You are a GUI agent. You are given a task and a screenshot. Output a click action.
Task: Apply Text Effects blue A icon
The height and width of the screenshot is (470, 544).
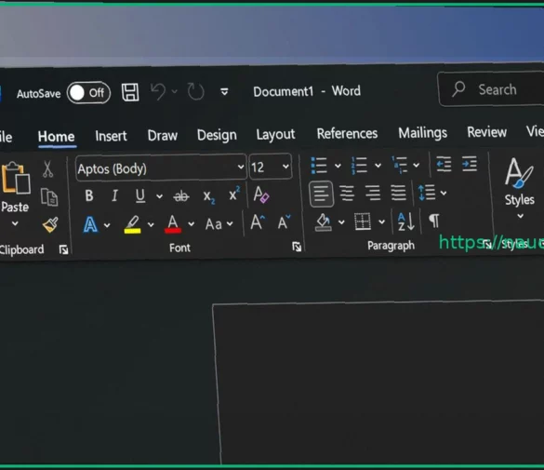point(90,224)
